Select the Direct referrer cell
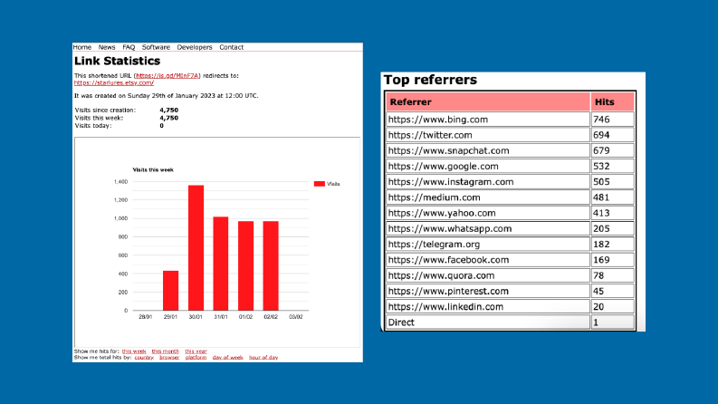718x404 pixels. pyautogui.click(x=488, y=322)
